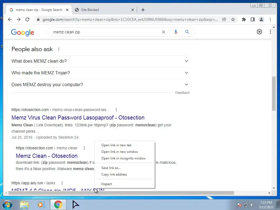Click the otosection.com memz-virus-clean URL breadcrumb
Screen dimensions: 280x210
pos(60,110)
